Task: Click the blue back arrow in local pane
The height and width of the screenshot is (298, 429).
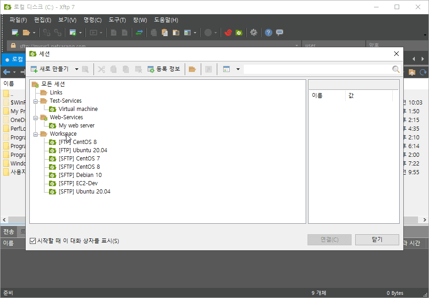Action: pos(6,72)
